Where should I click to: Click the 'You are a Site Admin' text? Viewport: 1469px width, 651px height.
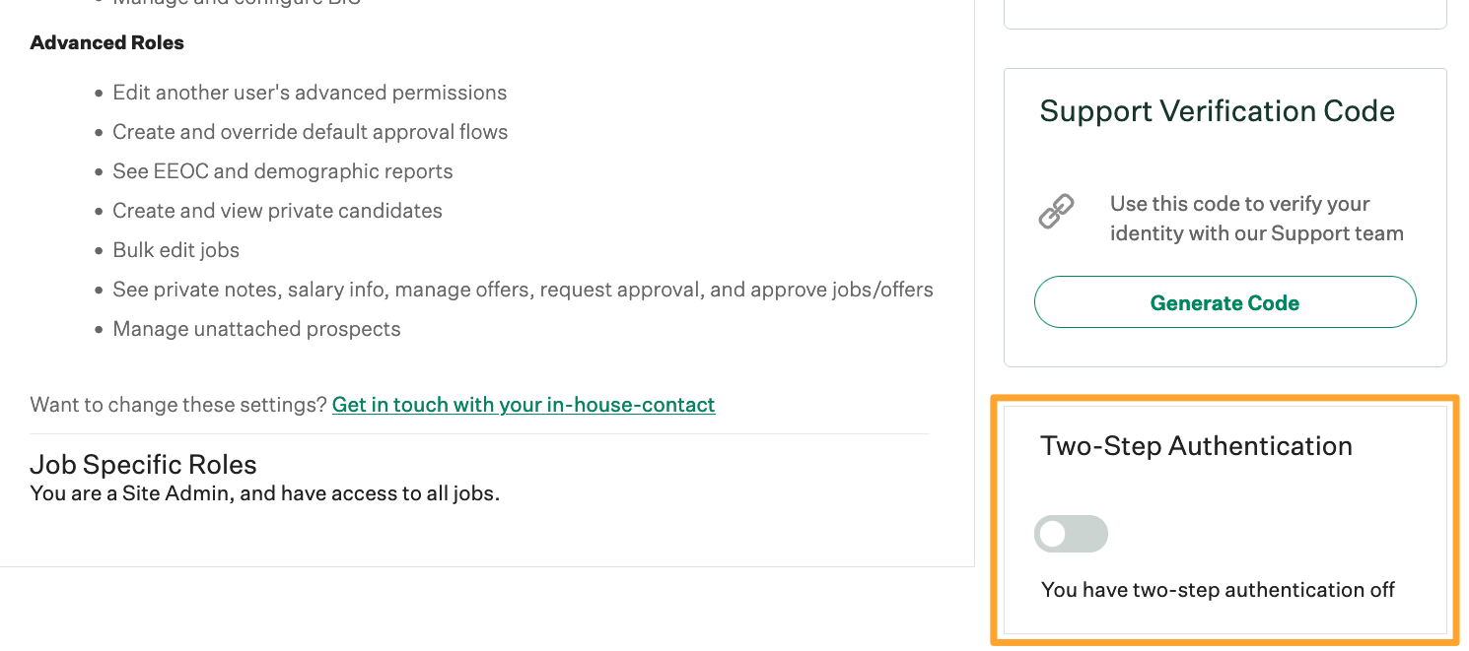(x=265, y=493)
